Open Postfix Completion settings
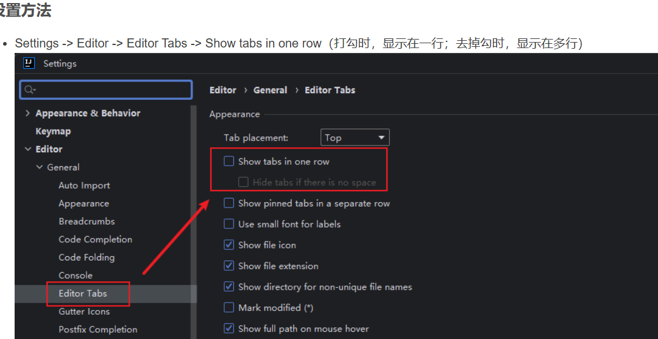Image resolution: width=658 pixels, height=339 pixels. point(97,329)
